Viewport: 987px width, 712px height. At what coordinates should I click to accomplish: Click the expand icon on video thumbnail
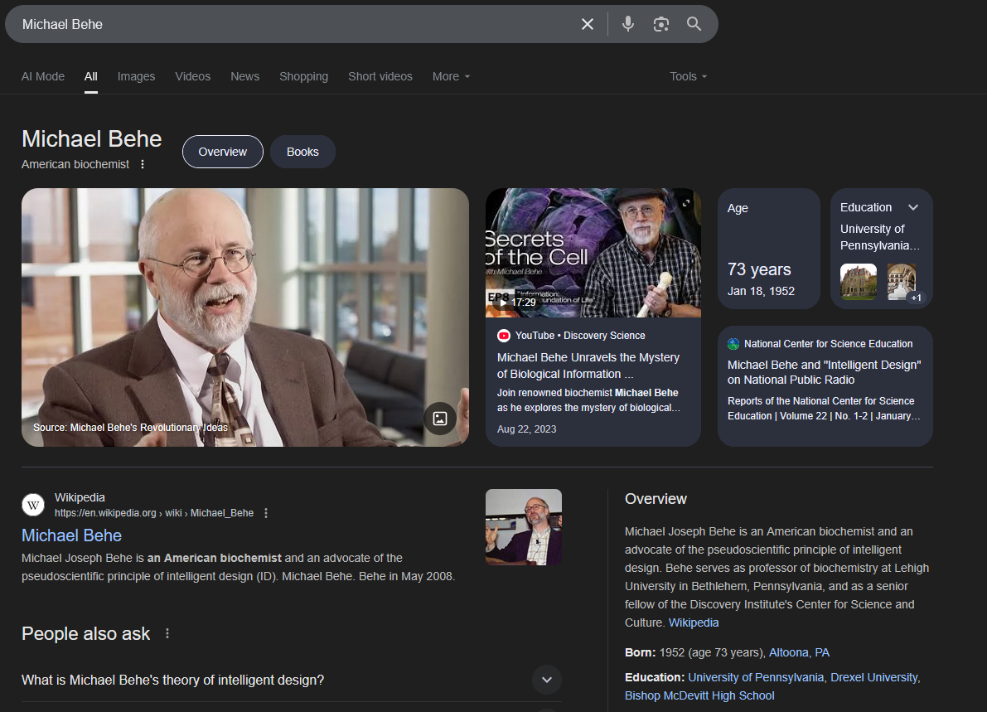(x=686, y=203)
